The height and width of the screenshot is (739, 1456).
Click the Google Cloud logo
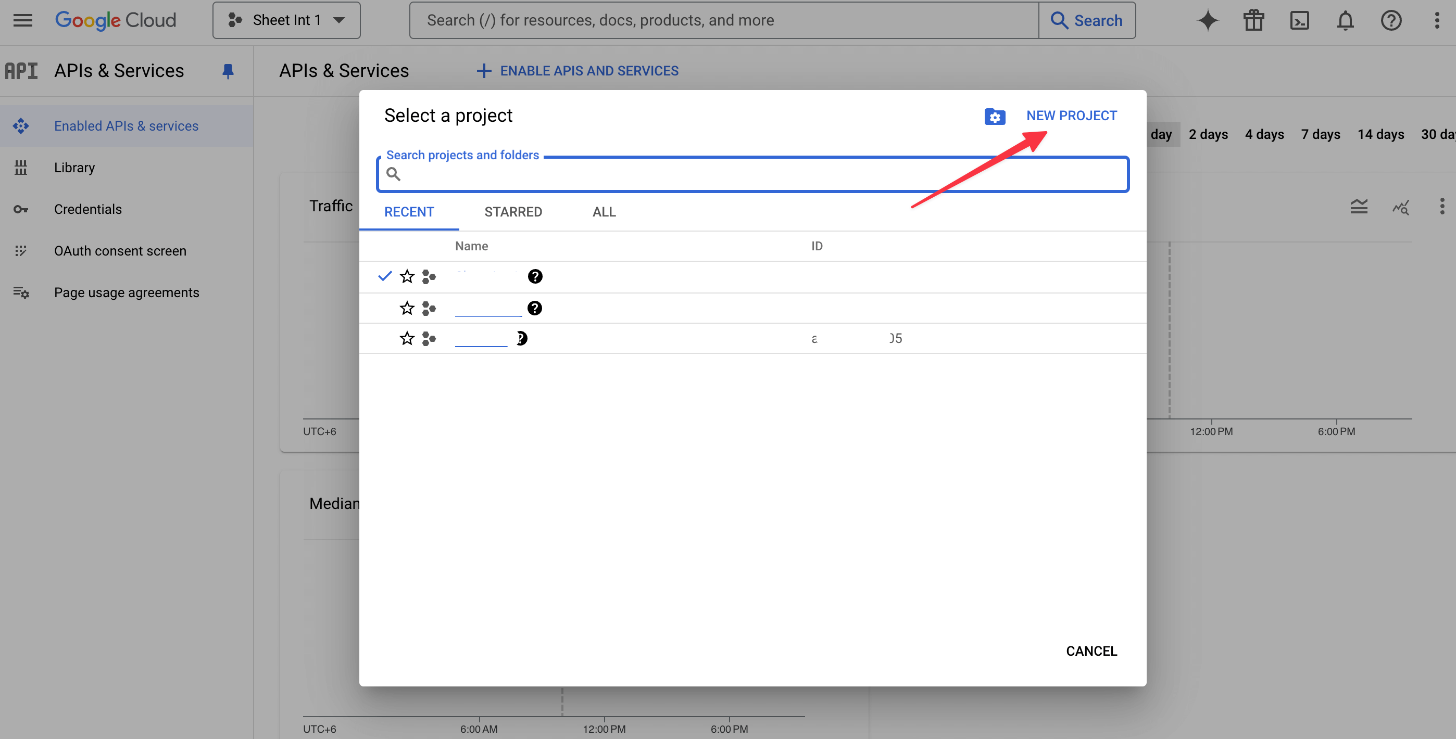(115, 20)
